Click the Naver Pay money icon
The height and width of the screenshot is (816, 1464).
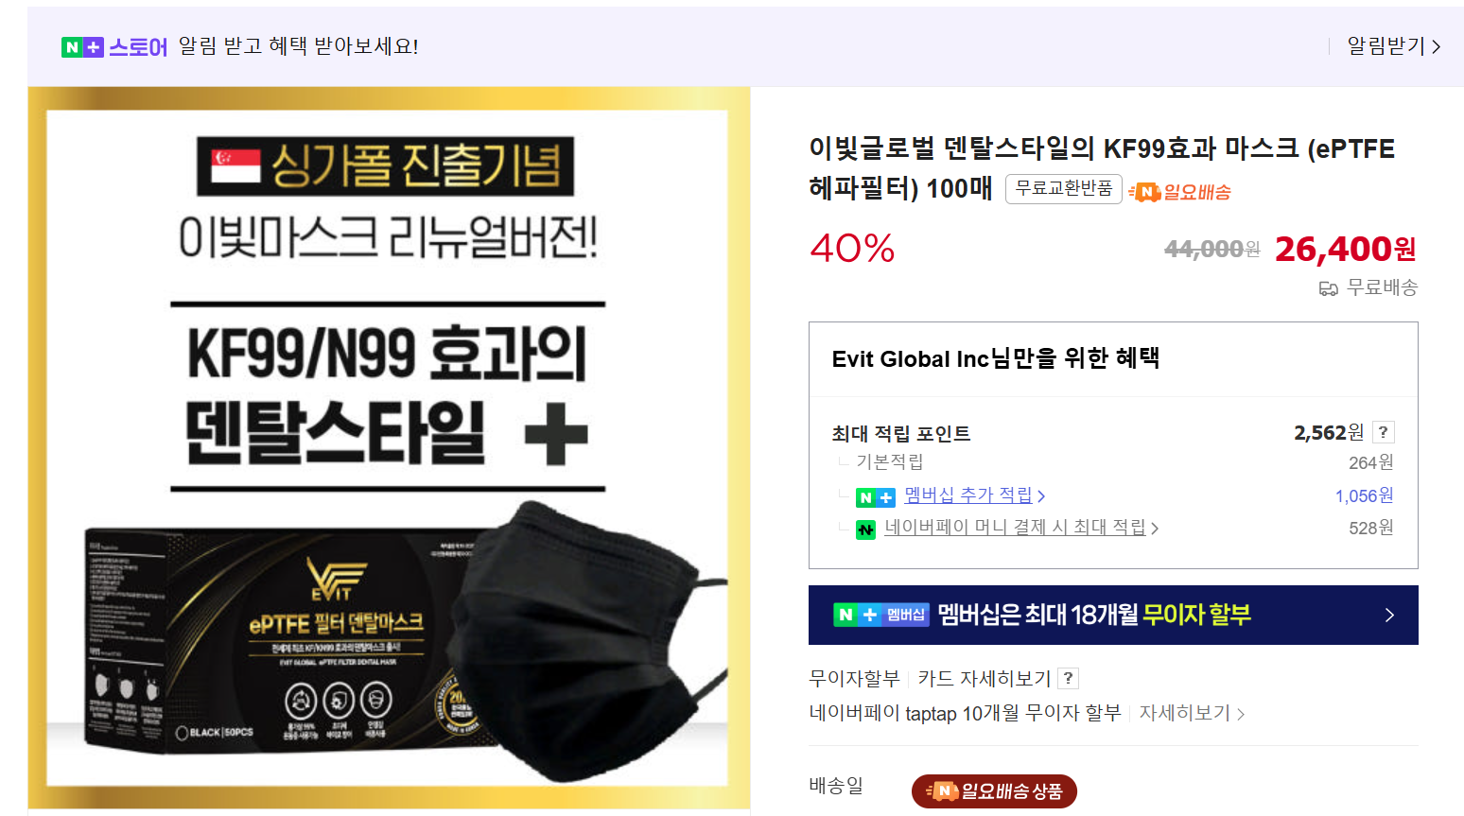(x=865, y=530)
